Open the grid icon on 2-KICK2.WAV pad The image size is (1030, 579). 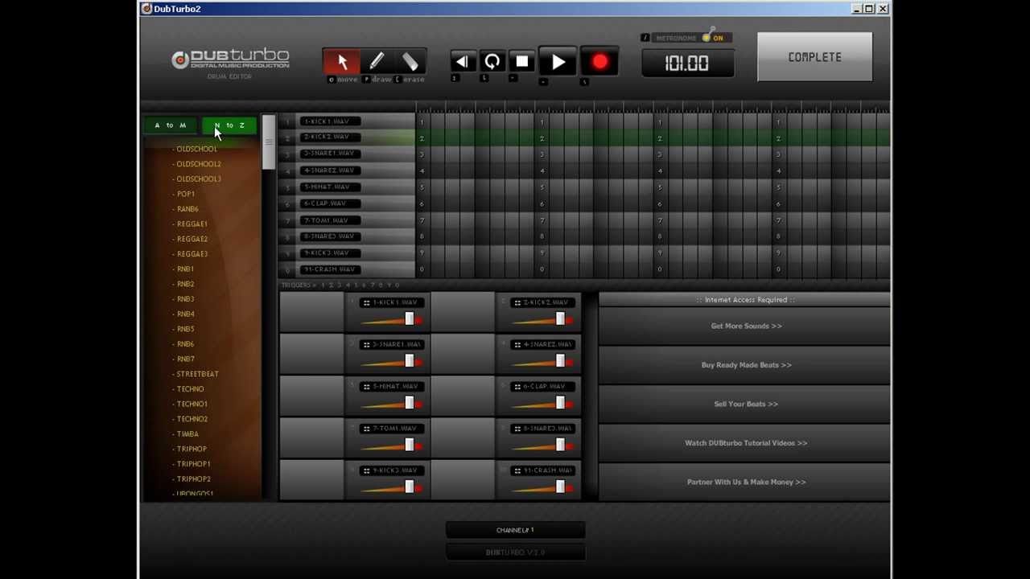pos(517,302)
